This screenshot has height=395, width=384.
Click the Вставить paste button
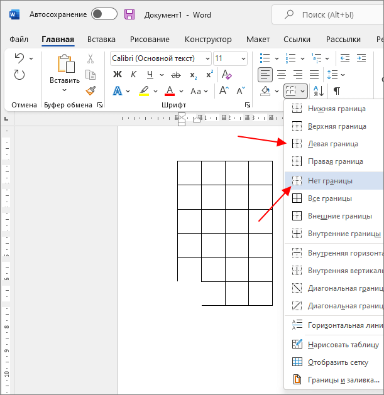tap(65, 69)
